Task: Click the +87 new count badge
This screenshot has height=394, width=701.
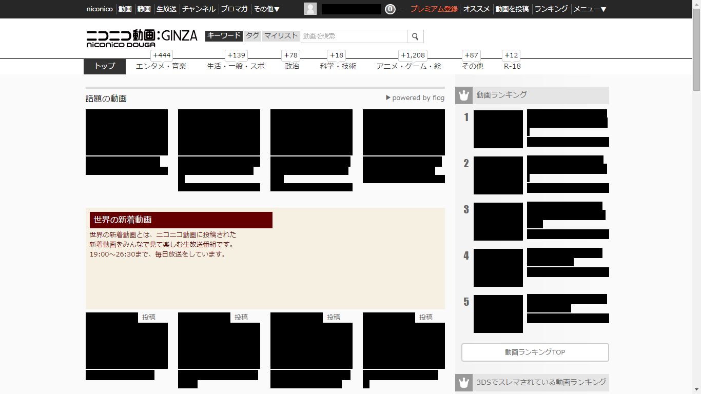Action: tap(471, 55)
